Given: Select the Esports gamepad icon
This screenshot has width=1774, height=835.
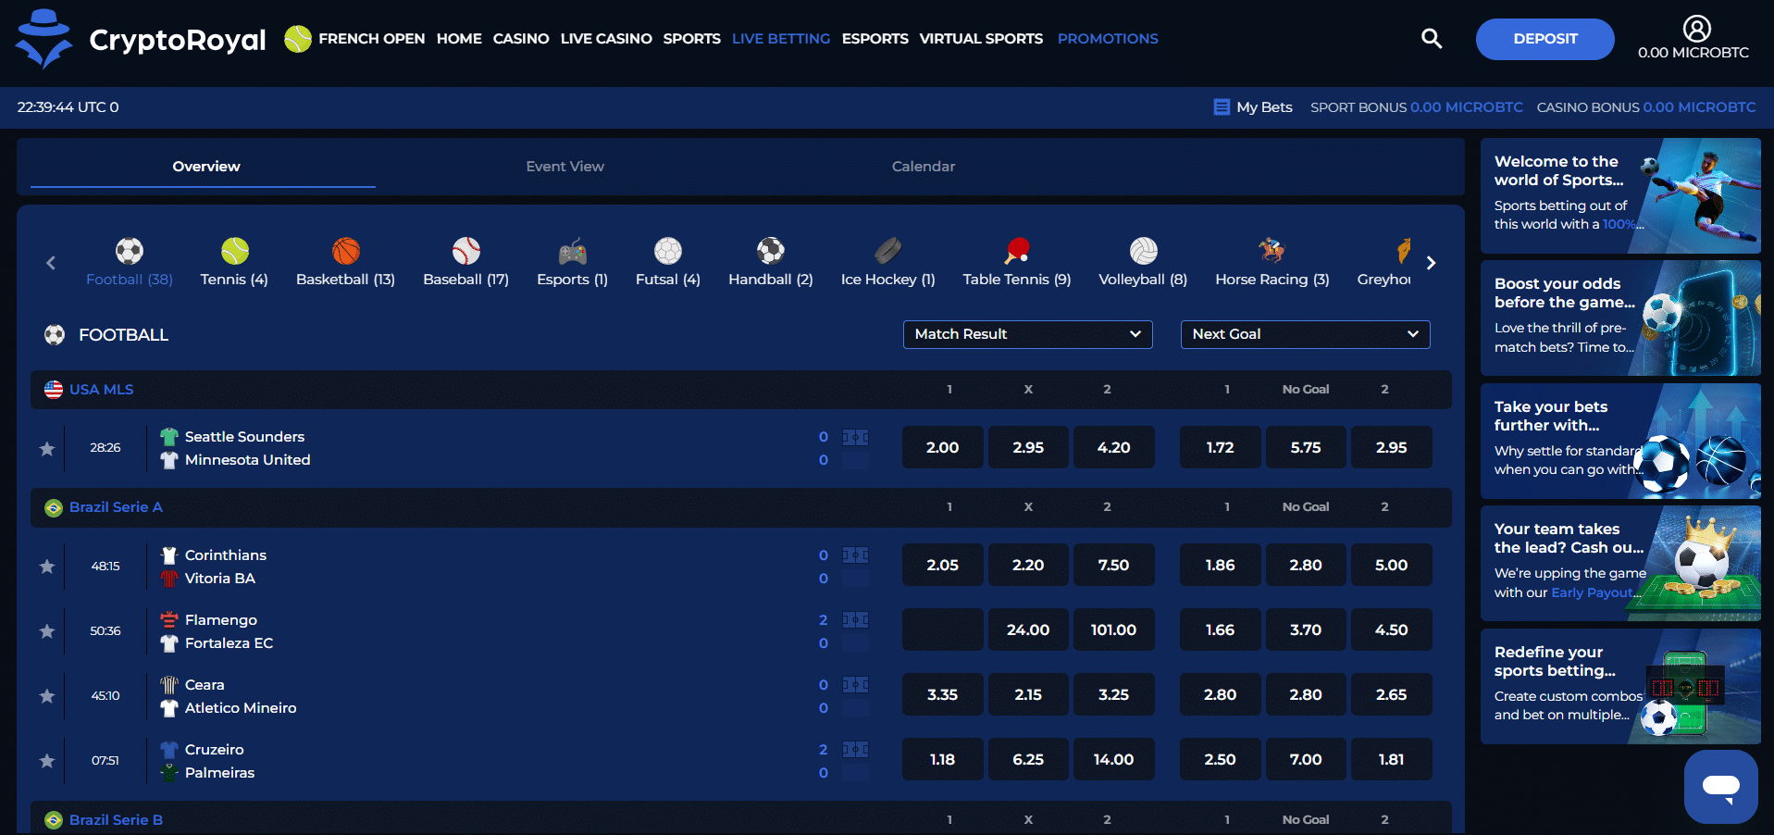Looking at the screenshot, I should click(573, 251).
